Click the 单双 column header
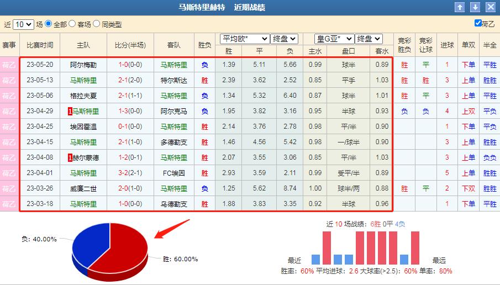The image size is (500, 285). point(469,45)
